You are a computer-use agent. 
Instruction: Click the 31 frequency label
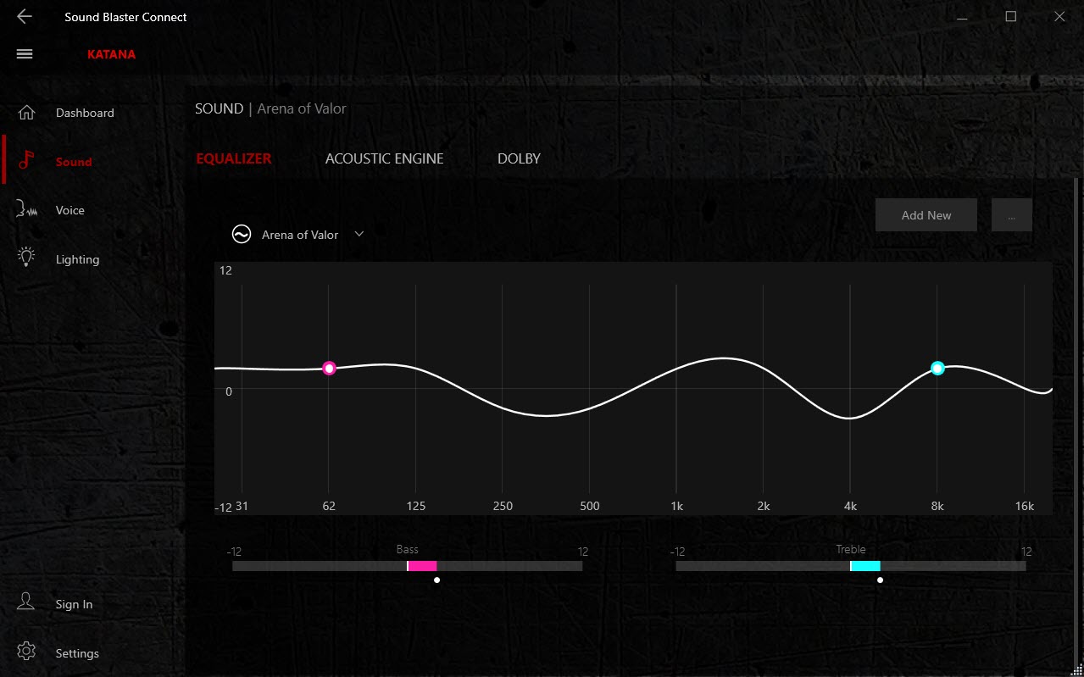(242, 507)
